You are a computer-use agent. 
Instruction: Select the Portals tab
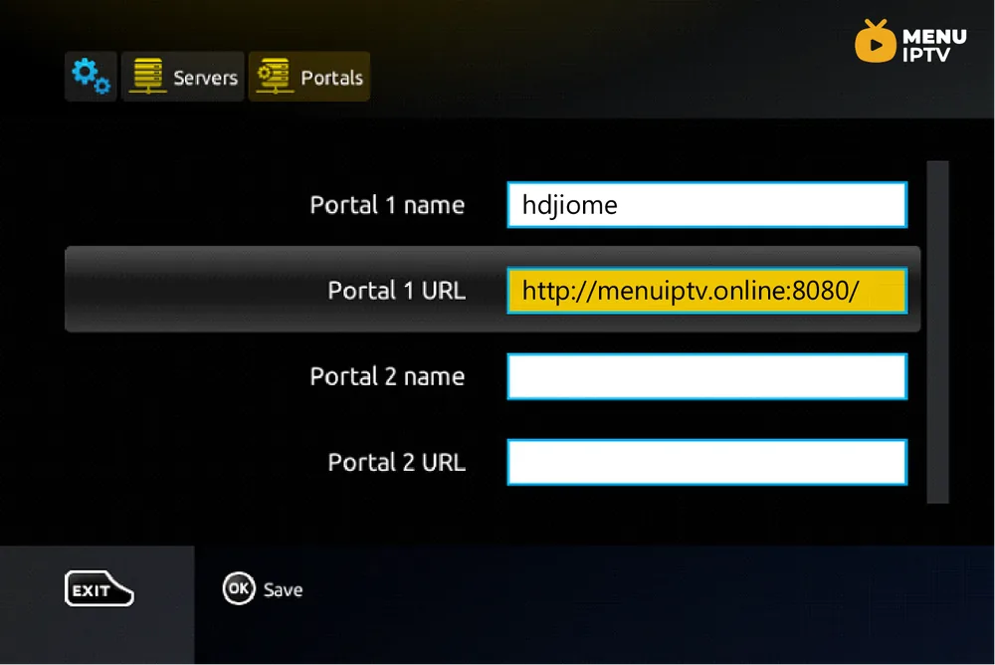(x=309, y=77)
